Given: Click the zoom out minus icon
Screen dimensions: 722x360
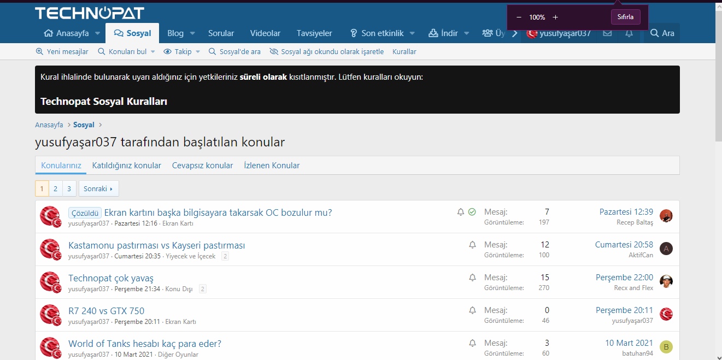Looking at the screenshot, I should coord(519,17).
